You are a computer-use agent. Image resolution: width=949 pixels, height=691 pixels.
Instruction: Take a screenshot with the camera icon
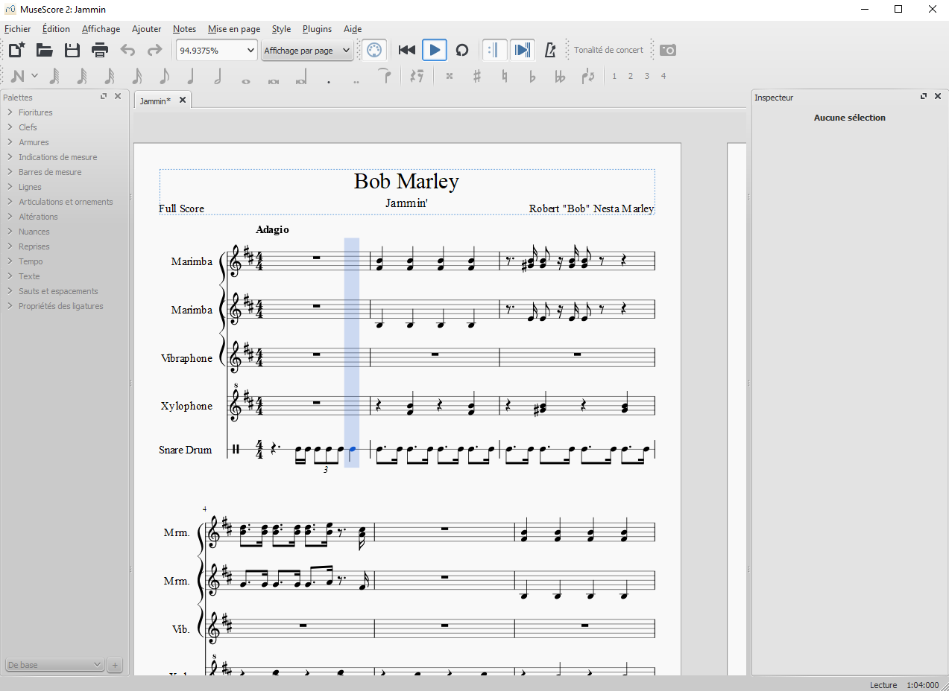click(x=668, y=50)
